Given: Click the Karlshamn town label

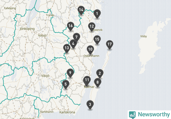Looking at the screenshot, I should (x=47, y=112).
